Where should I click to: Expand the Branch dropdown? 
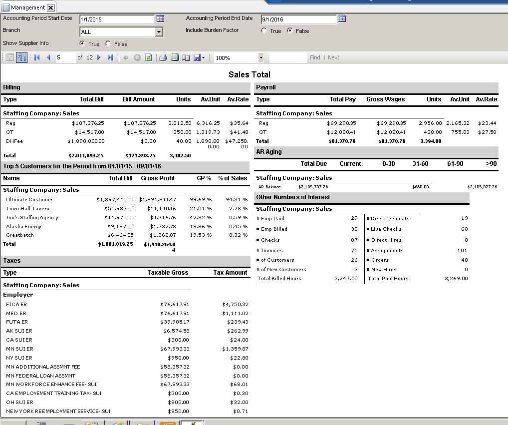point(159,32)
